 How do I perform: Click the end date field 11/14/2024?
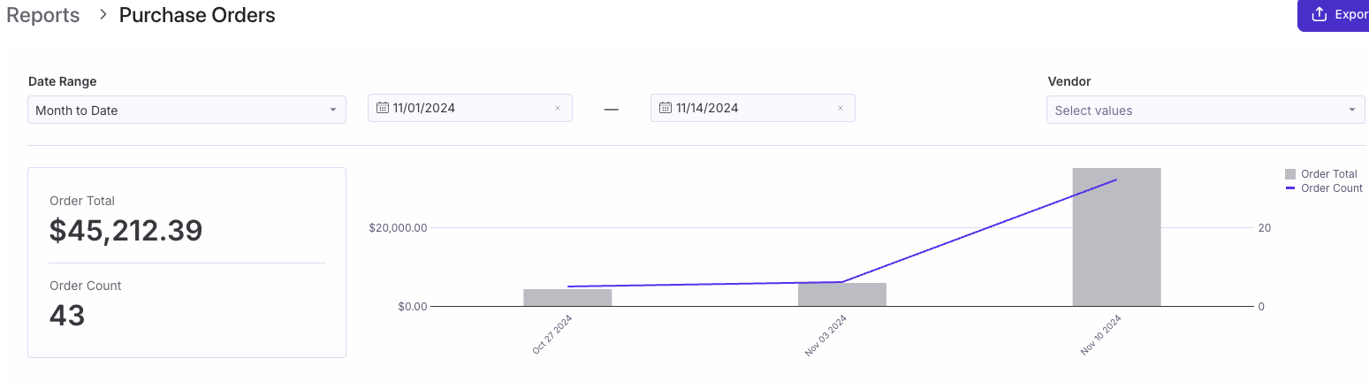pos(753,108)
